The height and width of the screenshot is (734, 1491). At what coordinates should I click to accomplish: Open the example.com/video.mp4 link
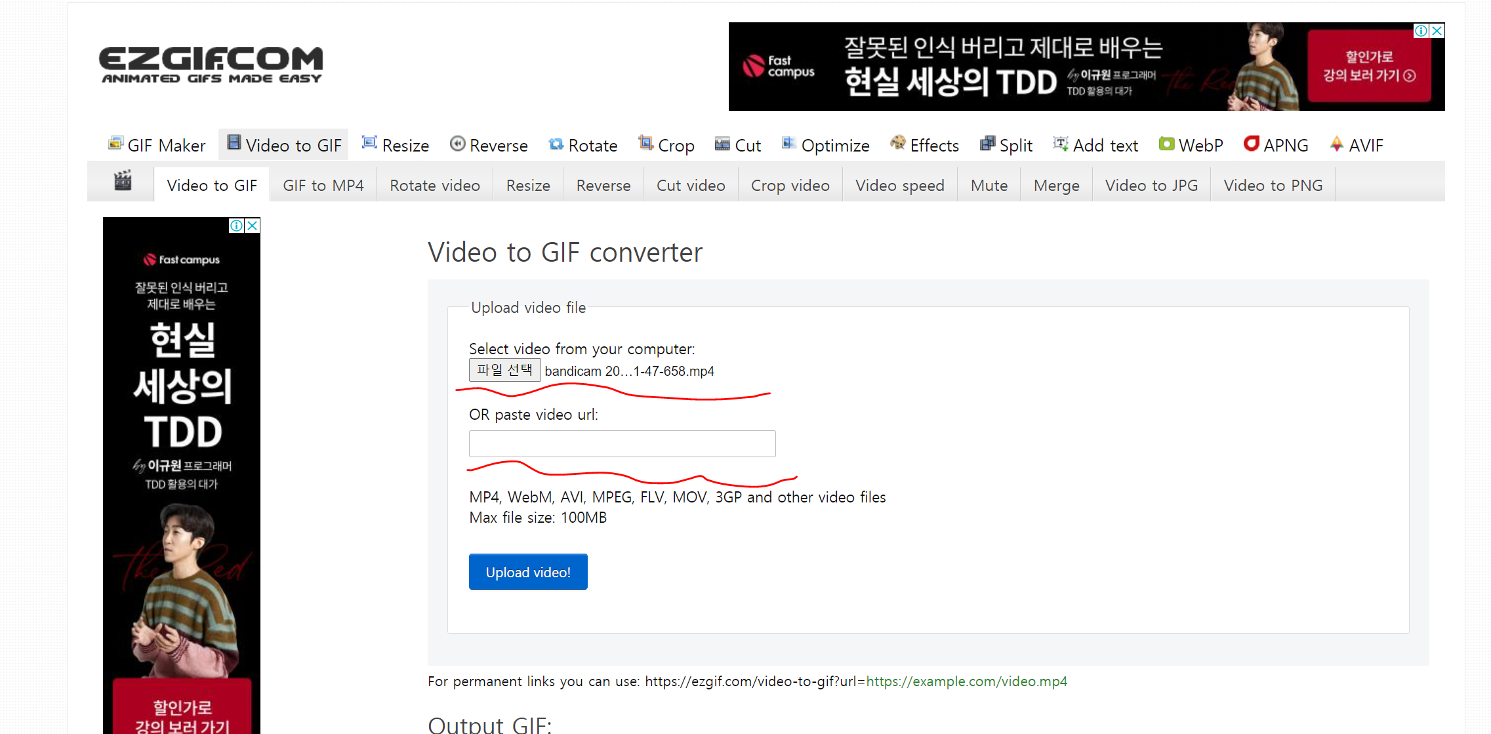[x=966, y=682]
